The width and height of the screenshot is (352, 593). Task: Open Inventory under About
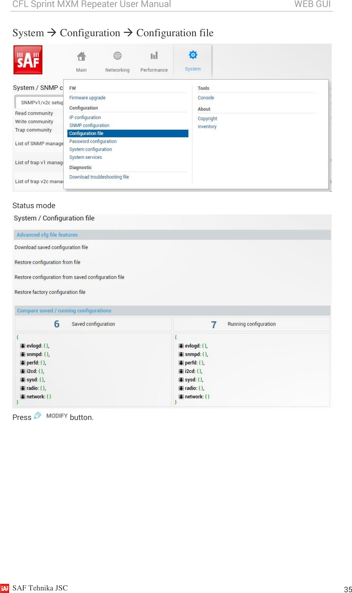pos(207,127)
